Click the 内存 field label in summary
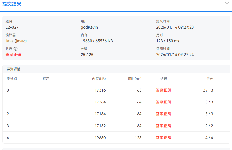This screenshot has width=232, height=150. click(84, 35)
